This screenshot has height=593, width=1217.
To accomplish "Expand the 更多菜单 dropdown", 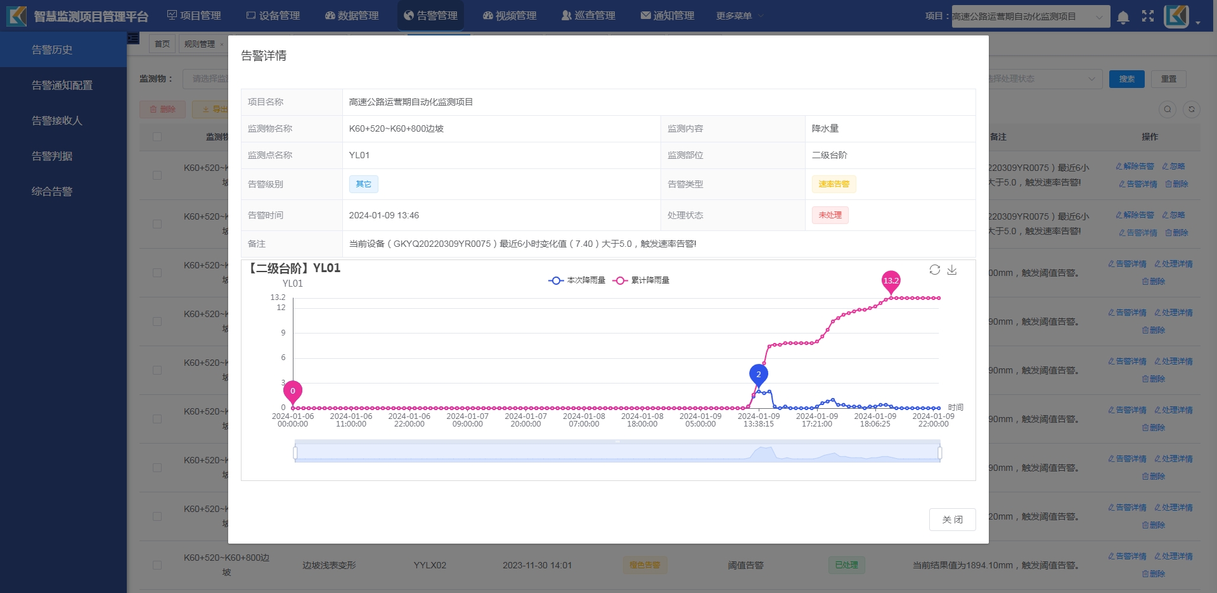I will point(740,16).
